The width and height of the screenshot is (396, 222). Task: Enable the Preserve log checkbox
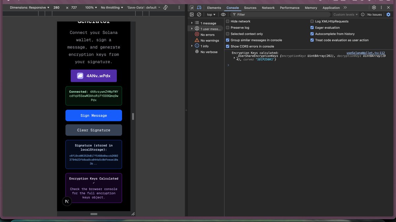pos(228,28)
